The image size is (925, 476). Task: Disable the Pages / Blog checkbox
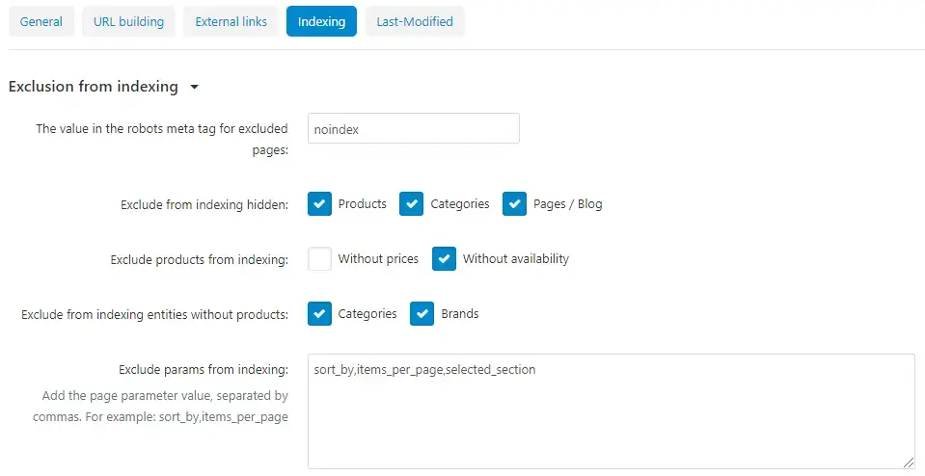[515, 204]
